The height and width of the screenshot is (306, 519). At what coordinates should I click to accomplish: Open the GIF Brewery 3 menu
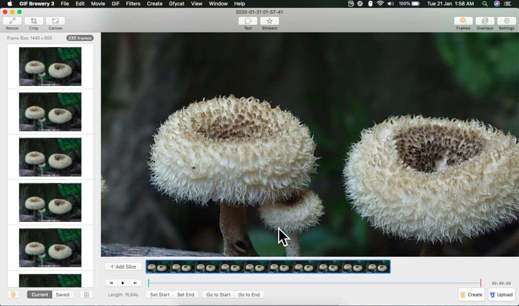click(37, 3)
